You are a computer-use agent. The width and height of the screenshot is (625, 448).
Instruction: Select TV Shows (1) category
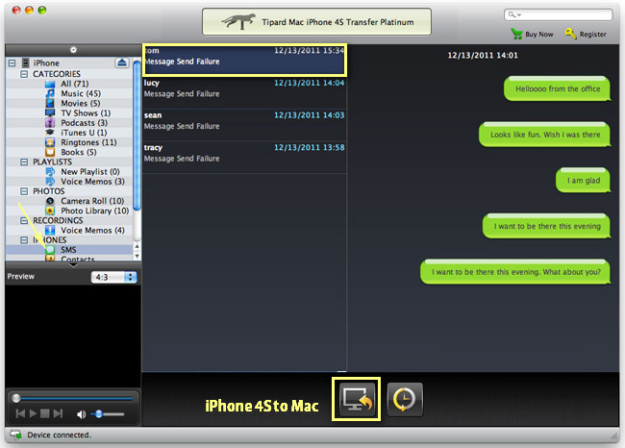point(86,113)
